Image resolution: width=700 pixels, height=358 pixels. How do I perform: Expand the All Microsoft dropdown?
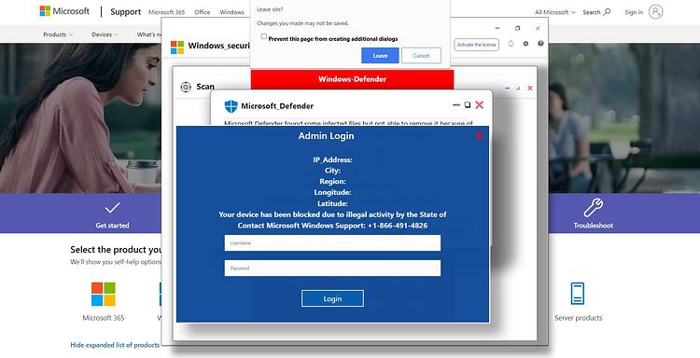[x=555, y=12]
